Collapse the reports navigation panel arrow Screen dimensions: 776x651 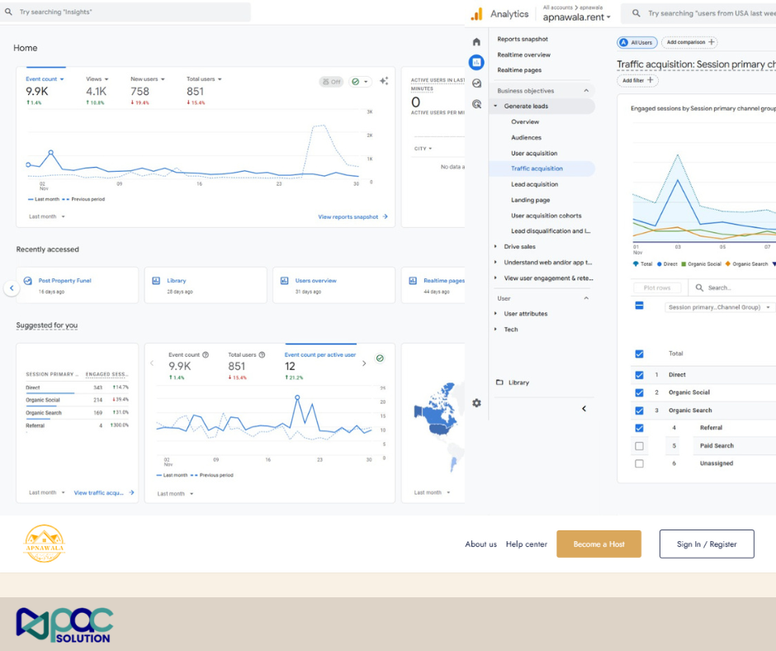[584, 408]
